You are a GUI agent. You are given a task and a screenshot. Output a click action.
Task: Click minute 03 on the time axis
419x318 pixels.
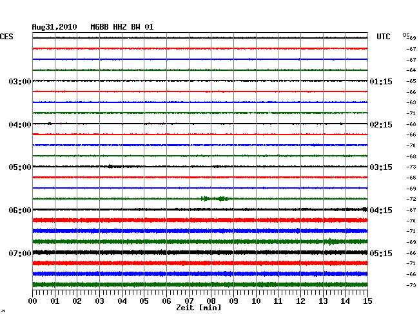point(99,301)
